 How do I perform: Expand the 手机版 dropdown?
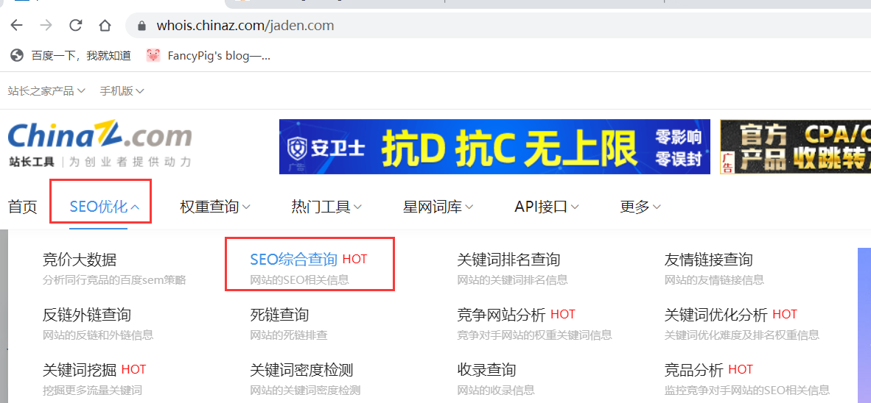coord(122,91)
